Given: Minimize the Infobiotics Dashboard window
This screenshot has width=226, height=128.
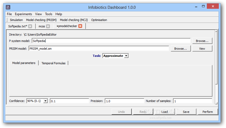Looking at the screenshot, I should 196,7.
